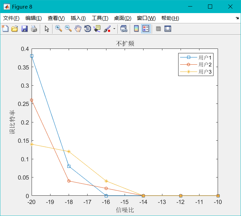Insert a colorbar via toolbar icon

pyautogui.click(x=136, y=29)
